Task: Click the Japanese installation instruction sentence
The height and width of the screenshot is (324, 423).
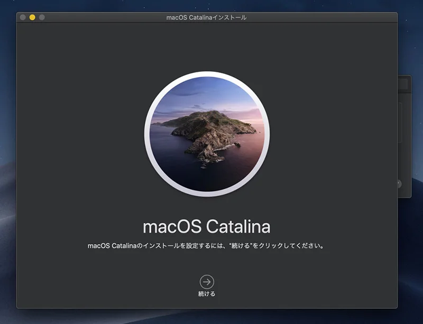Action: [206, 246]
